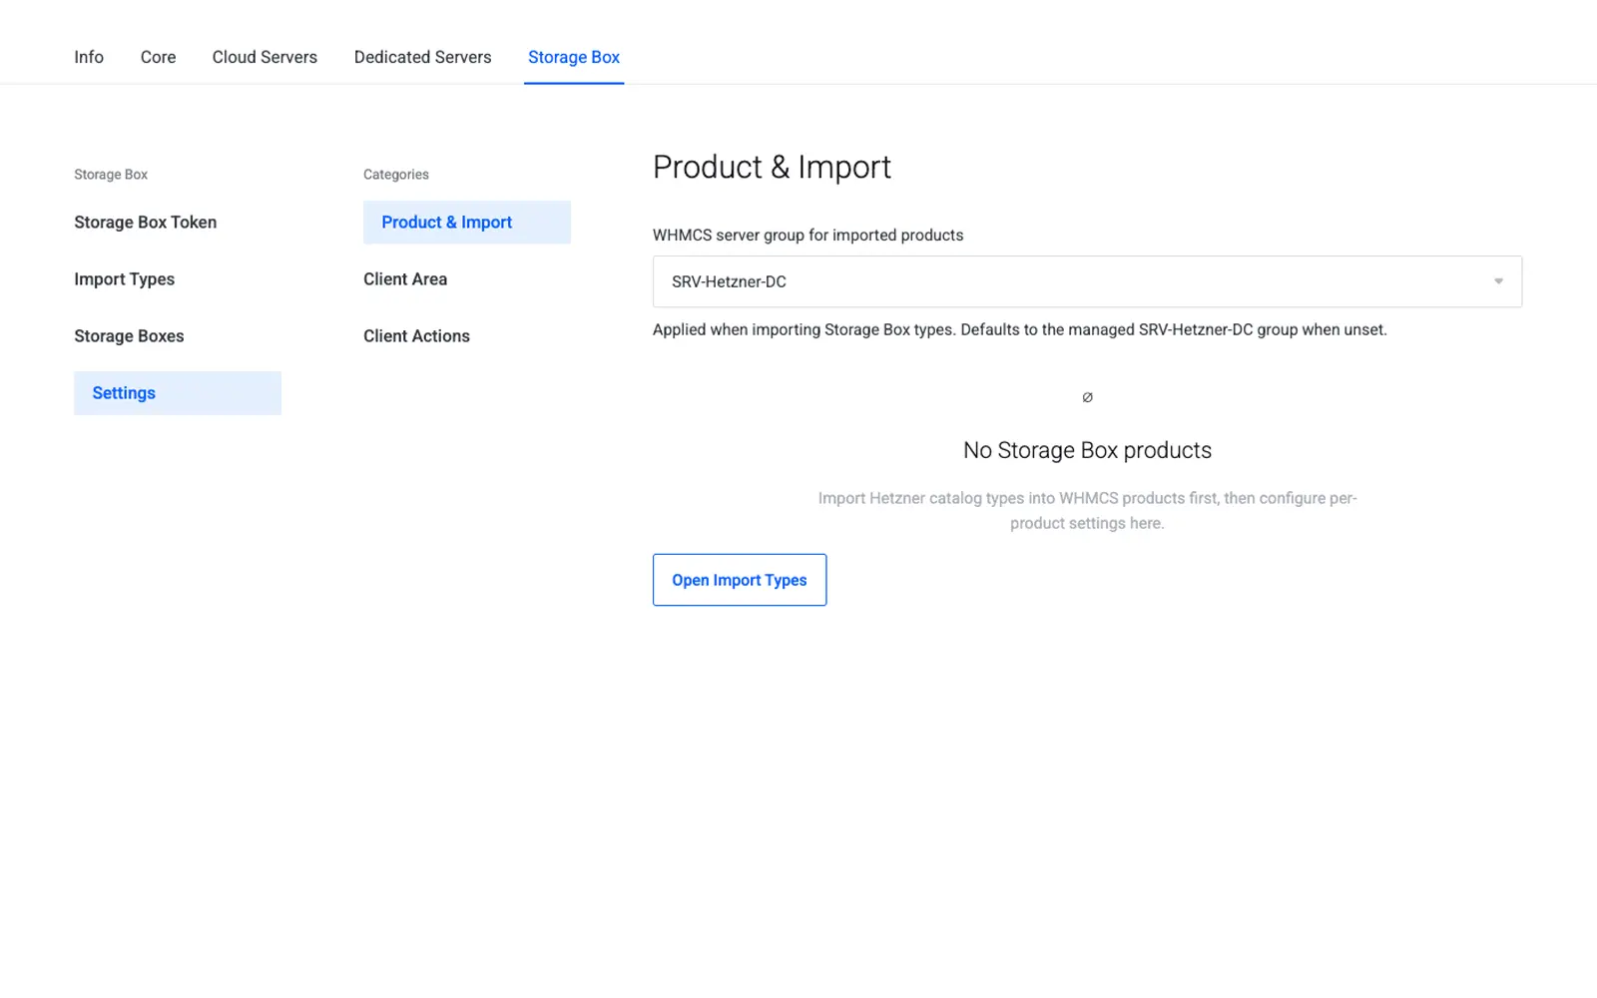Image resolution: width=1597 pixels, height=998 pixels.
Task: Switch to the Info tab
Action: pyautogui.click(x=89, y=57)
